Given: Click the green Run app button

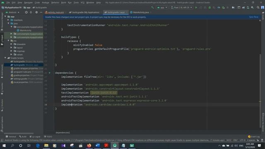Looking at the screenshot, I should coord(196,7).
